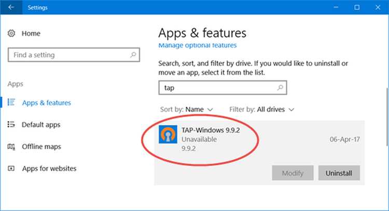Close the Settings window

coord(378,7)
